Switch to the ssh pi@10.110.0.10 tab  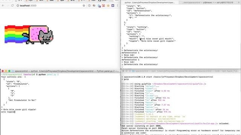point(208,3)
